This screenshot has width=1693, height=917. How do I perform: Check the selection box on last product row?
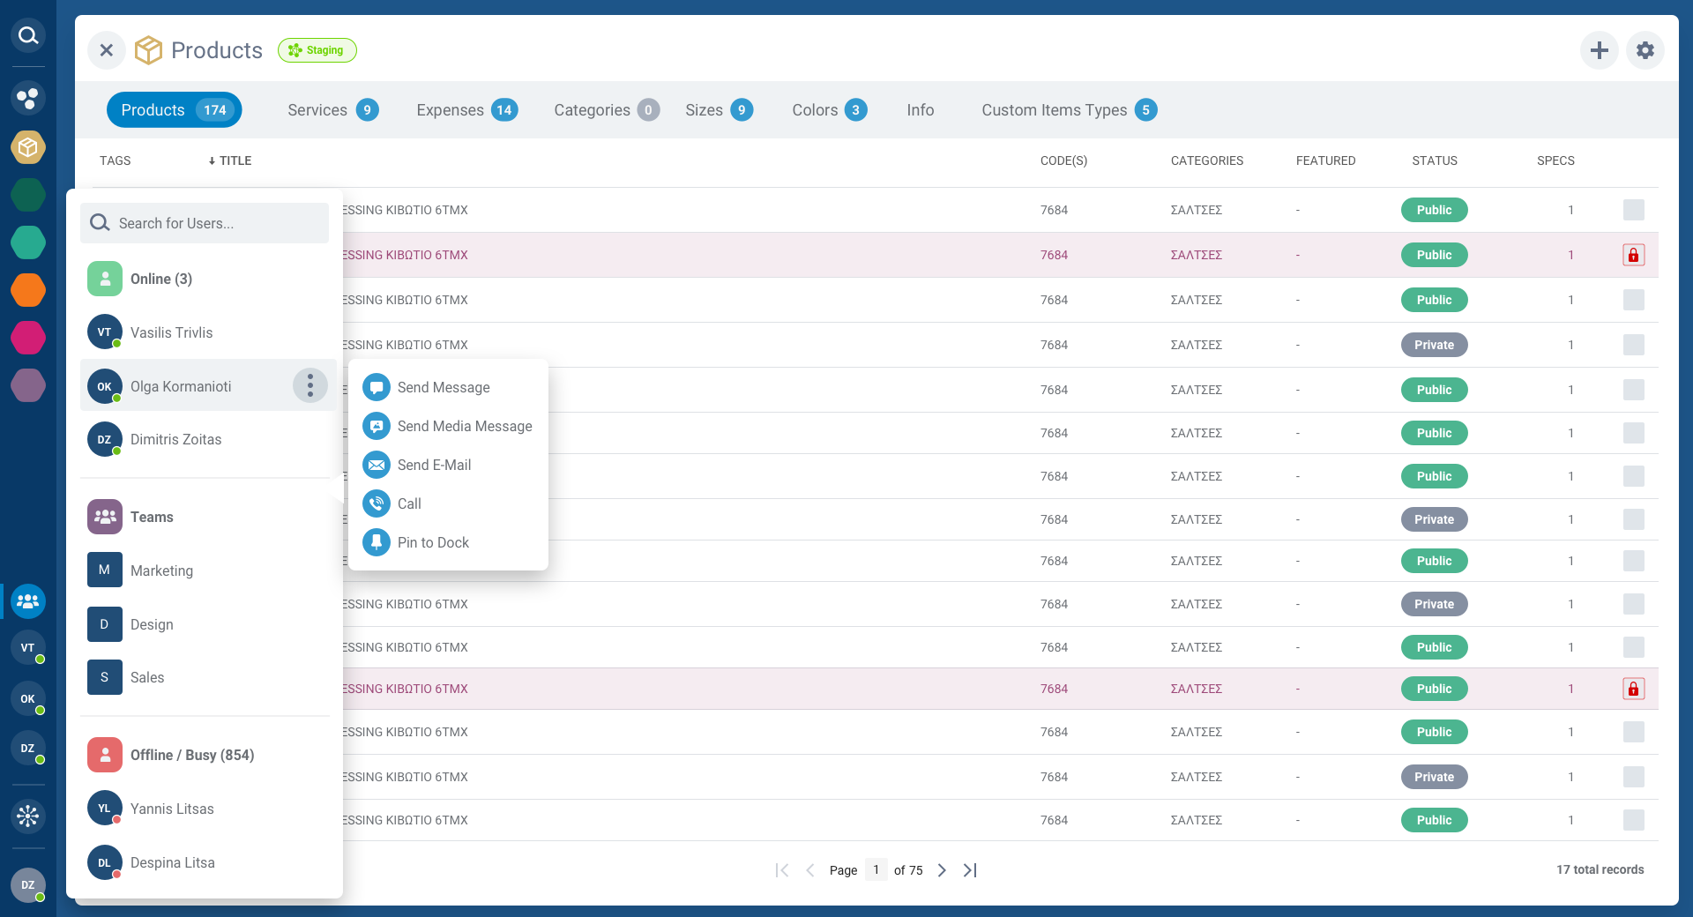(1635, 820)
